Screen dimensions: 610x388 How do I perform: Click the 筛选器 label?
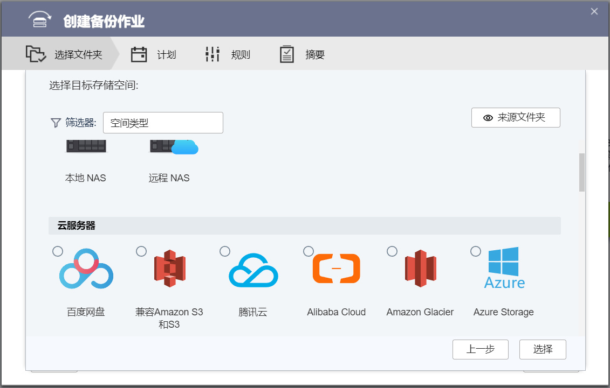[80, 123]
